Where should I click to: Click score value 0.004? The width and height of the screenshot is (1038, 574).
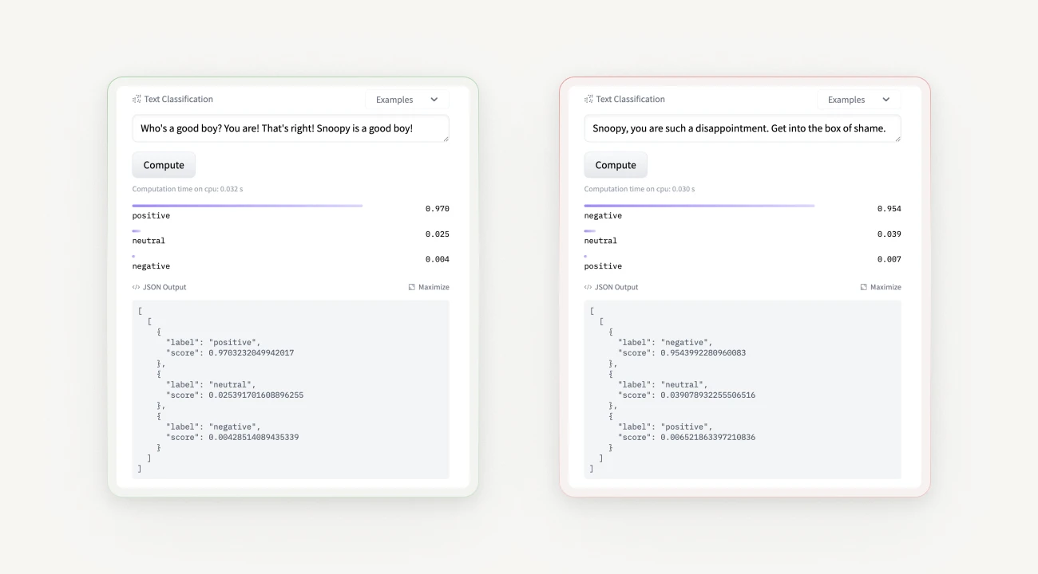(x=437, y=259)
